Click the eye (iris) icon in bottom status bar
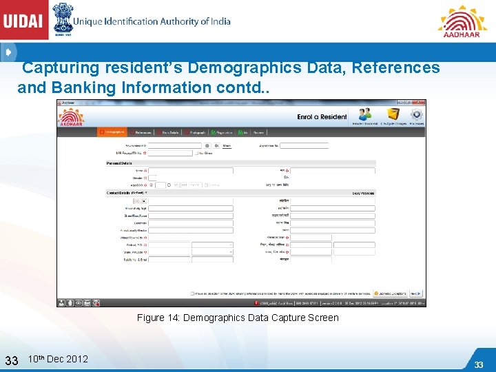496x372 pixels. (79, 302)
